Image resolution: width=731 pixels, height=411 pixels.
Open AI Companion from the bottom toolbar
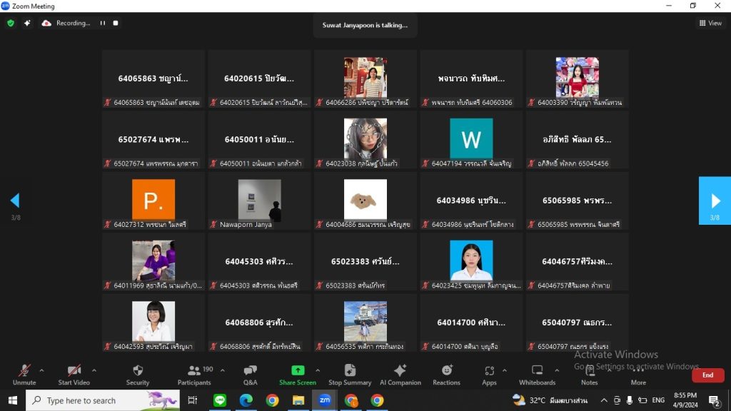click(x=400, y=375)
